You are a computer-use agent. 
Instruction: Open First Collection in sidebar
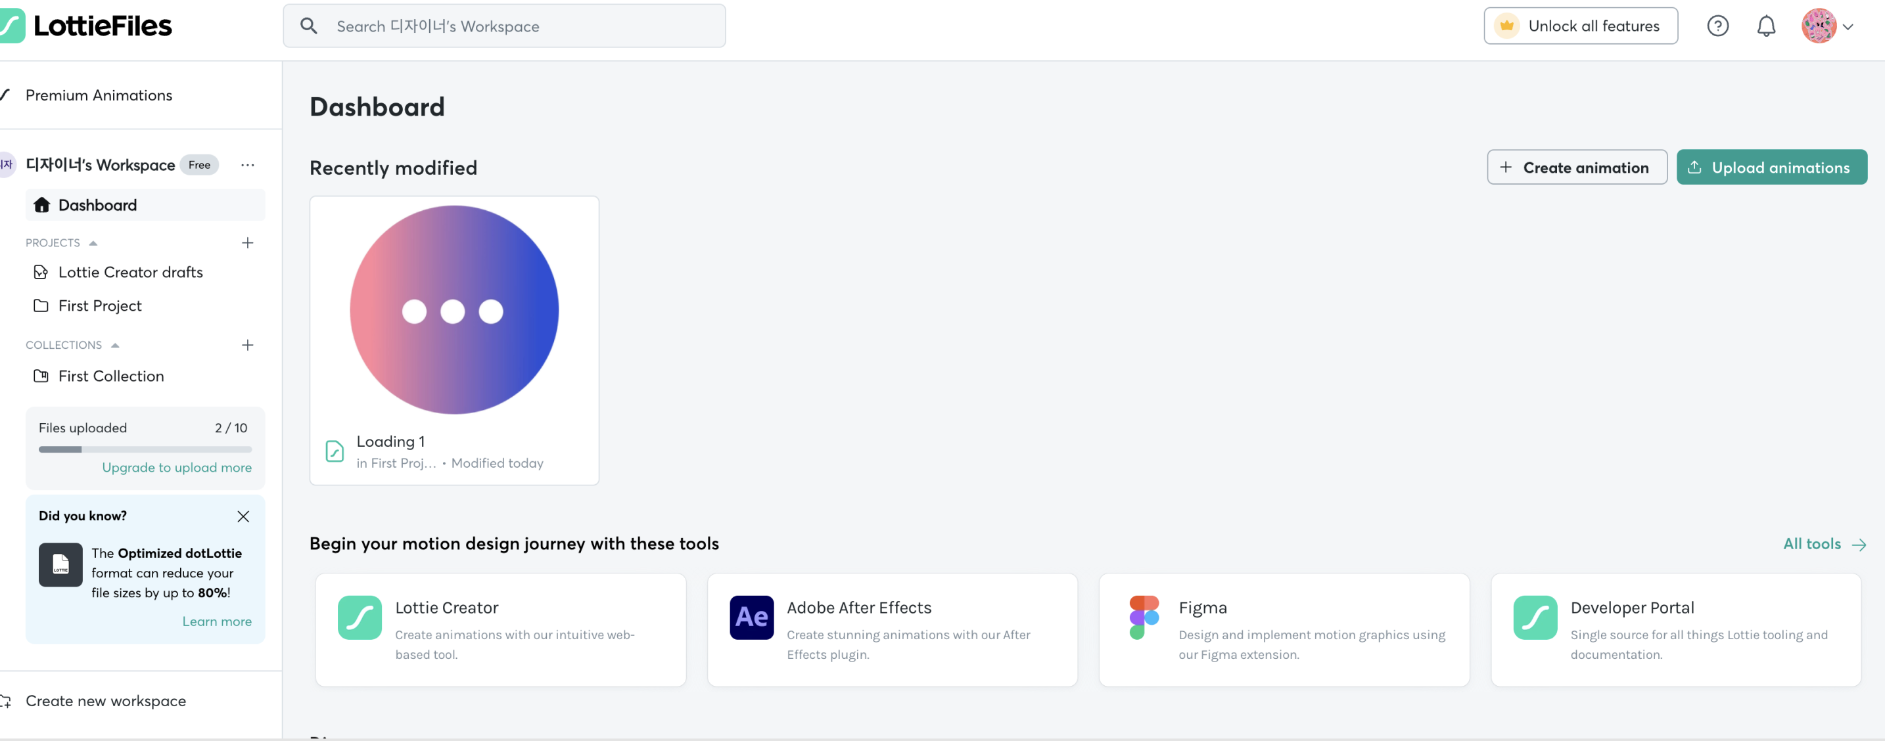[110, 376]
